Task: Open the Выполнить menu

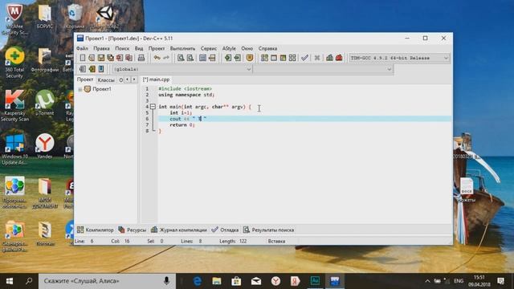Action: [182, 48]
